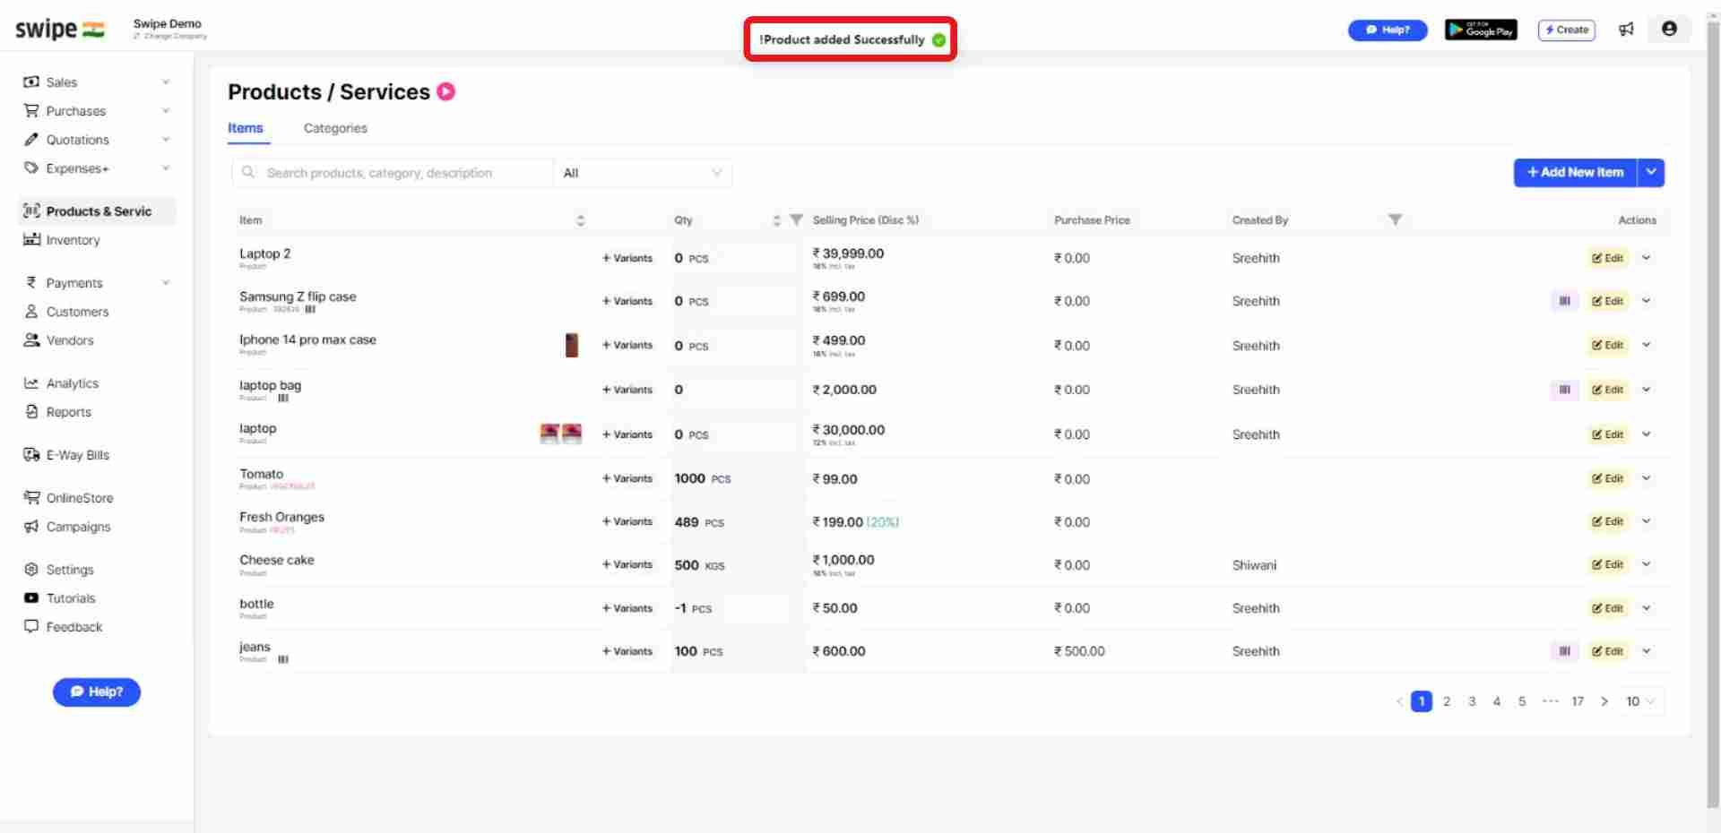Expand the Quotations sidebar section chevron

tap(166, 140)
